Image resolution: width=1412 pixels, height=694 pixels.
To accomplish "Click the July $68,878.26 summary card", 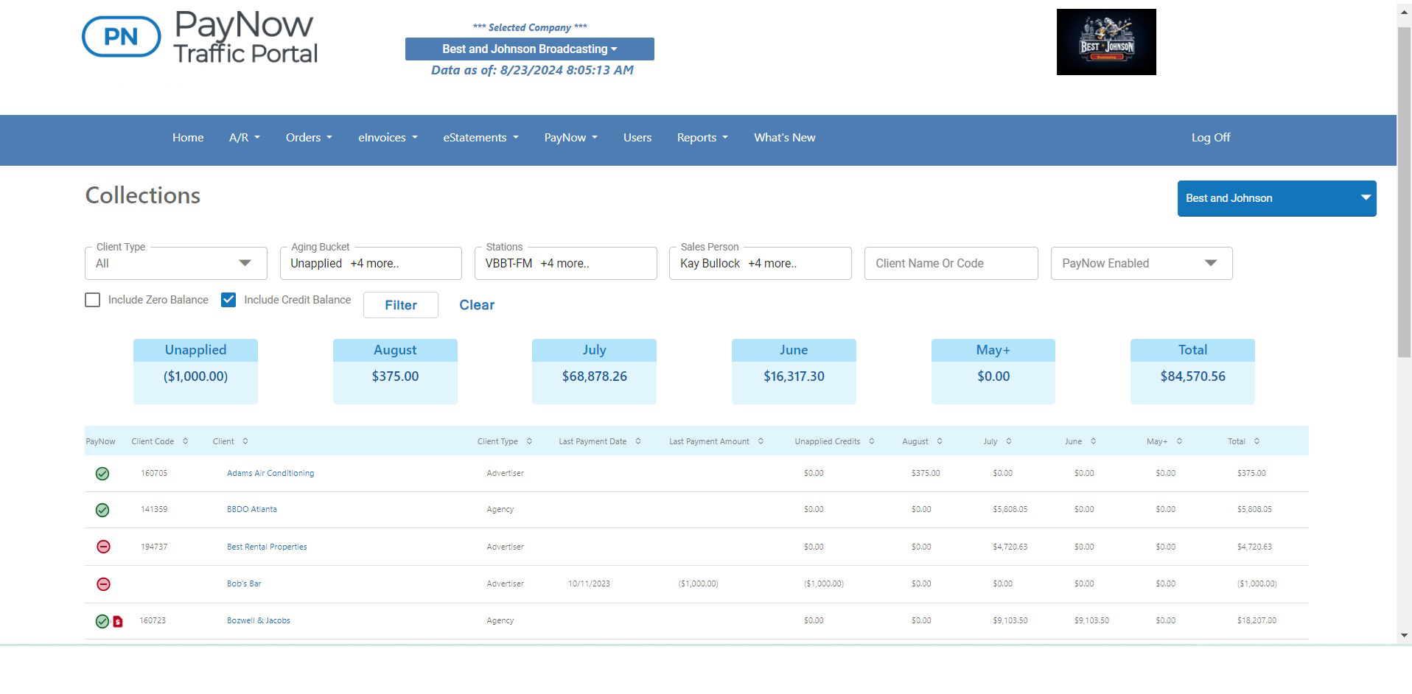I will [x=594, y=371].
